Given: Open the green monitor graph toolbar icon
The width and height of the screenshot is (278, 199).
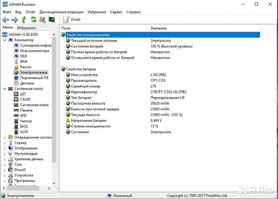Looking at the screenshot, I should [52, 19].
